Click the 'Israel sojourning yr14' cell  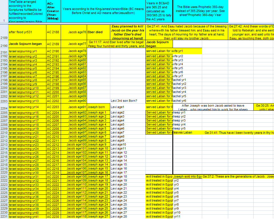pos(27,107)
